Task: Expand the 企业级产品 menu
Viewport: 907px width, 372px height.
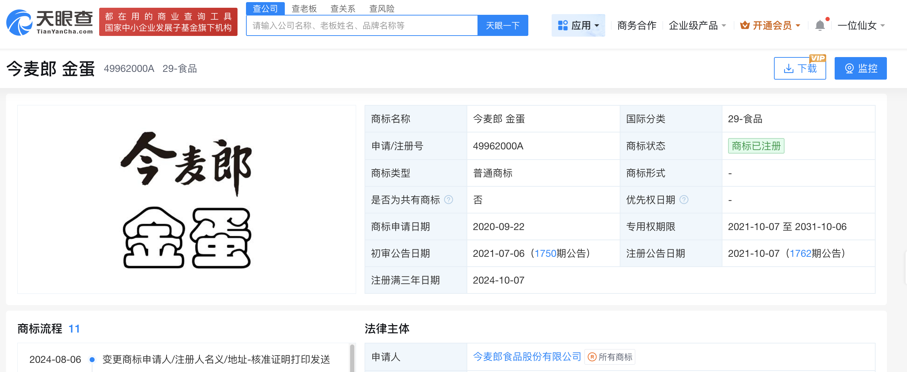Action: pos(697,25)
